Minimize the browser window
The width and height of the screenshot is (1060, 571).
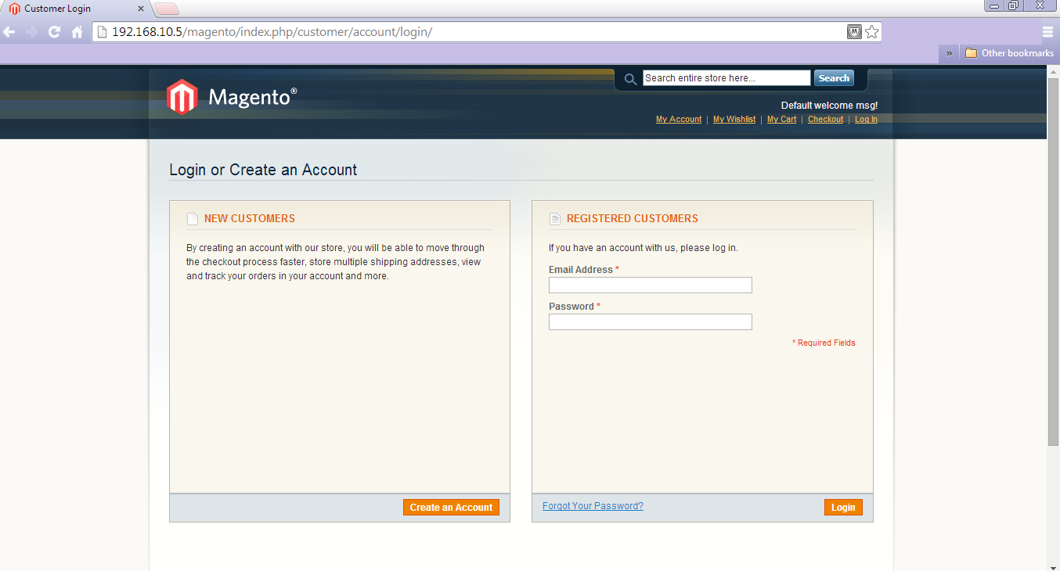[x=994, y=5]
